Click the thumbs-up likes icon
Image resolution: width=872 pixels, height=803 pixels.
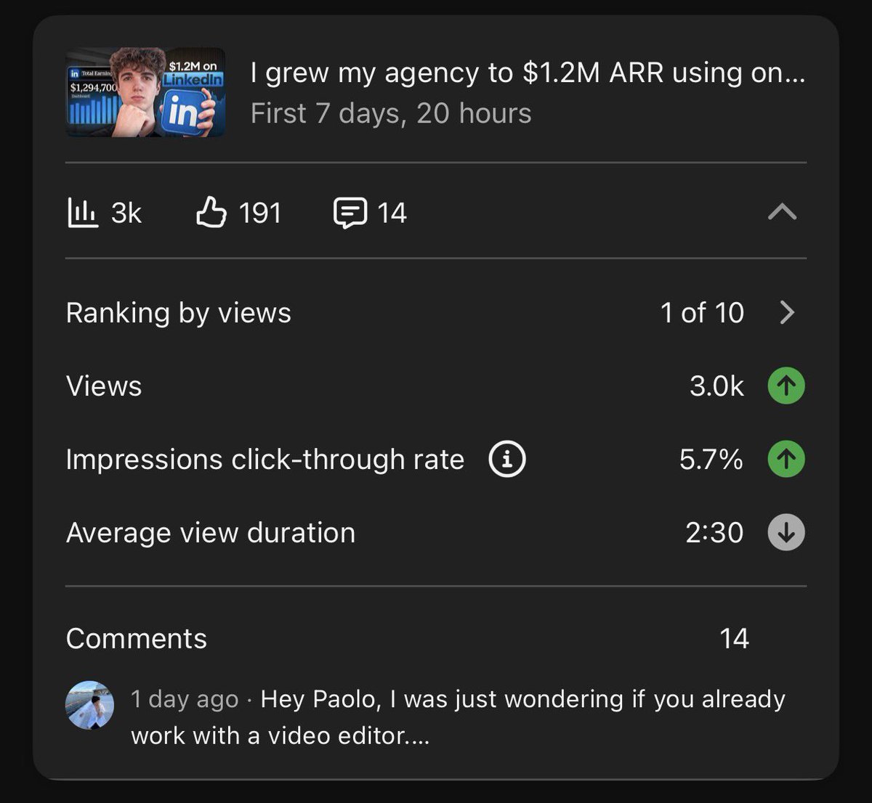click(x=211, y=213)
